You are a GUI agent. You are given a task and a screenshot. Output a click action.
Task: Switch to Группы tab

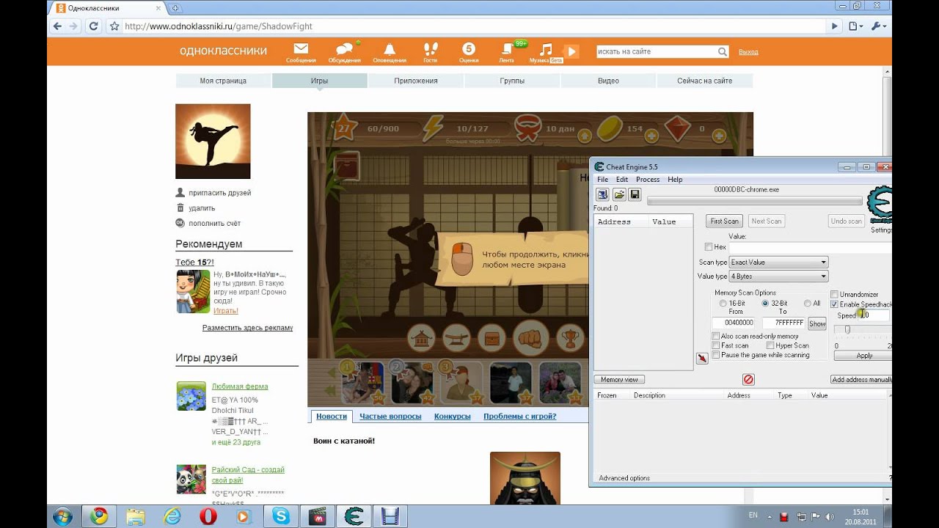(512, 81)
